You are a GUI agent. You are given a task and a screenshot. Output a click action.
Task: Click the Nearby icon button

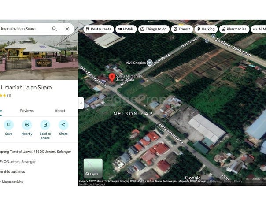27,125
